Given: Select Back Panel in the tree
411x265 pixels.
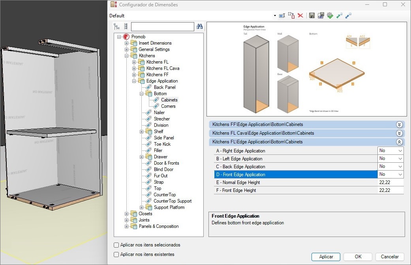Looking at the screenshot, I should pos(165,87).
